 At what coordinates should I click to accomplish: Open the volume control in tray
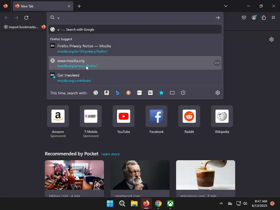point(245,203)
